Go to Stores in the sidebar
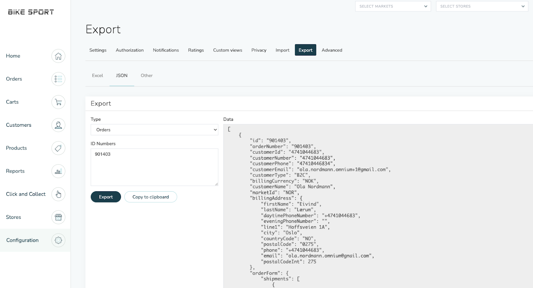 13,217
